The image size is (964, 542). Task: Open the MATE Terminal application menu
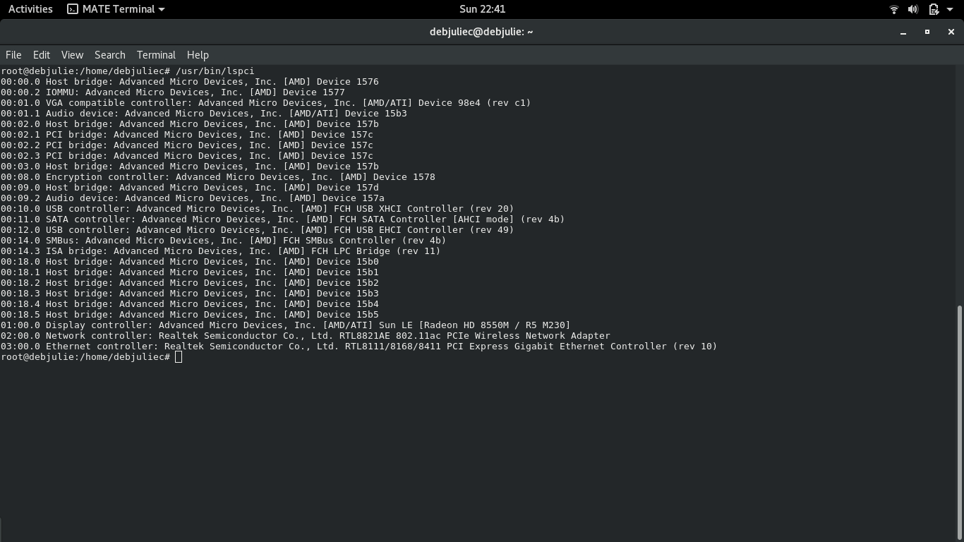click(x=116, y=9)
